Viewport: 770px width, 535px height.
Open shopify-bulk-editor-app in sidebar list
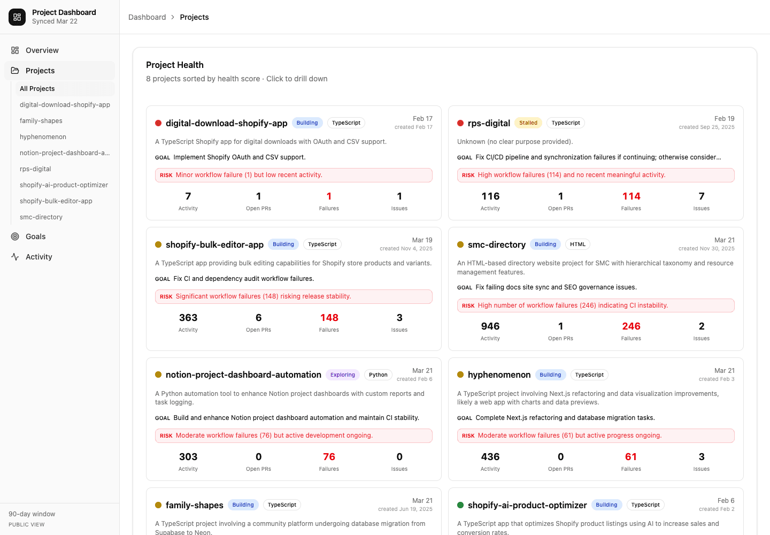click(64, 201)
